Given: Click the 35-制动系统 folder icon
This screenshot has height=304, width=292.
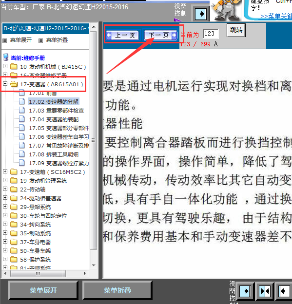Looking at the screenshot, I should 14,233.
